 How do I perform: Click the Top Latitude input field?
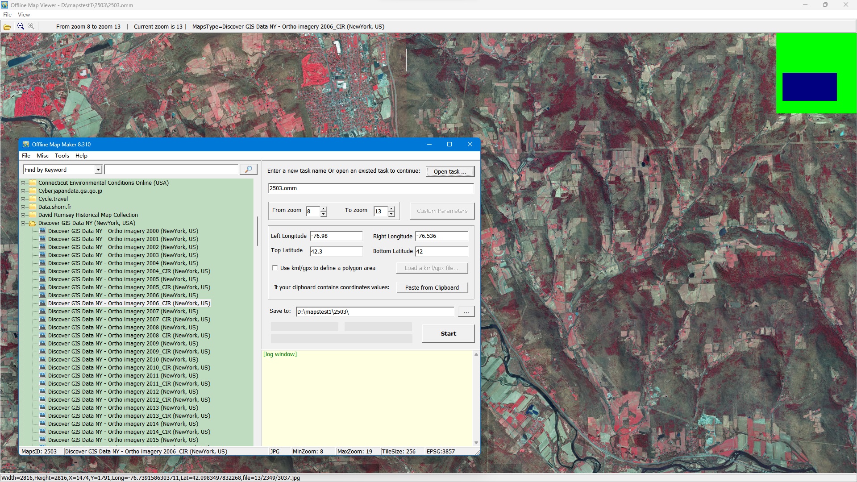[336, 251]
